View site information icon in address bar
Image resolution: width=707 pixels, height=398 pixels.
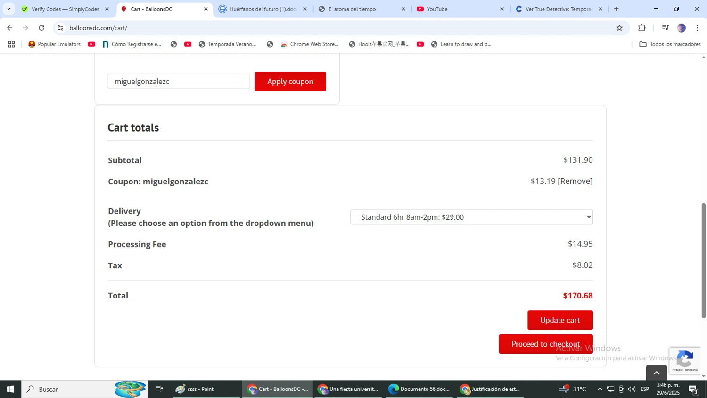[60, 28]
